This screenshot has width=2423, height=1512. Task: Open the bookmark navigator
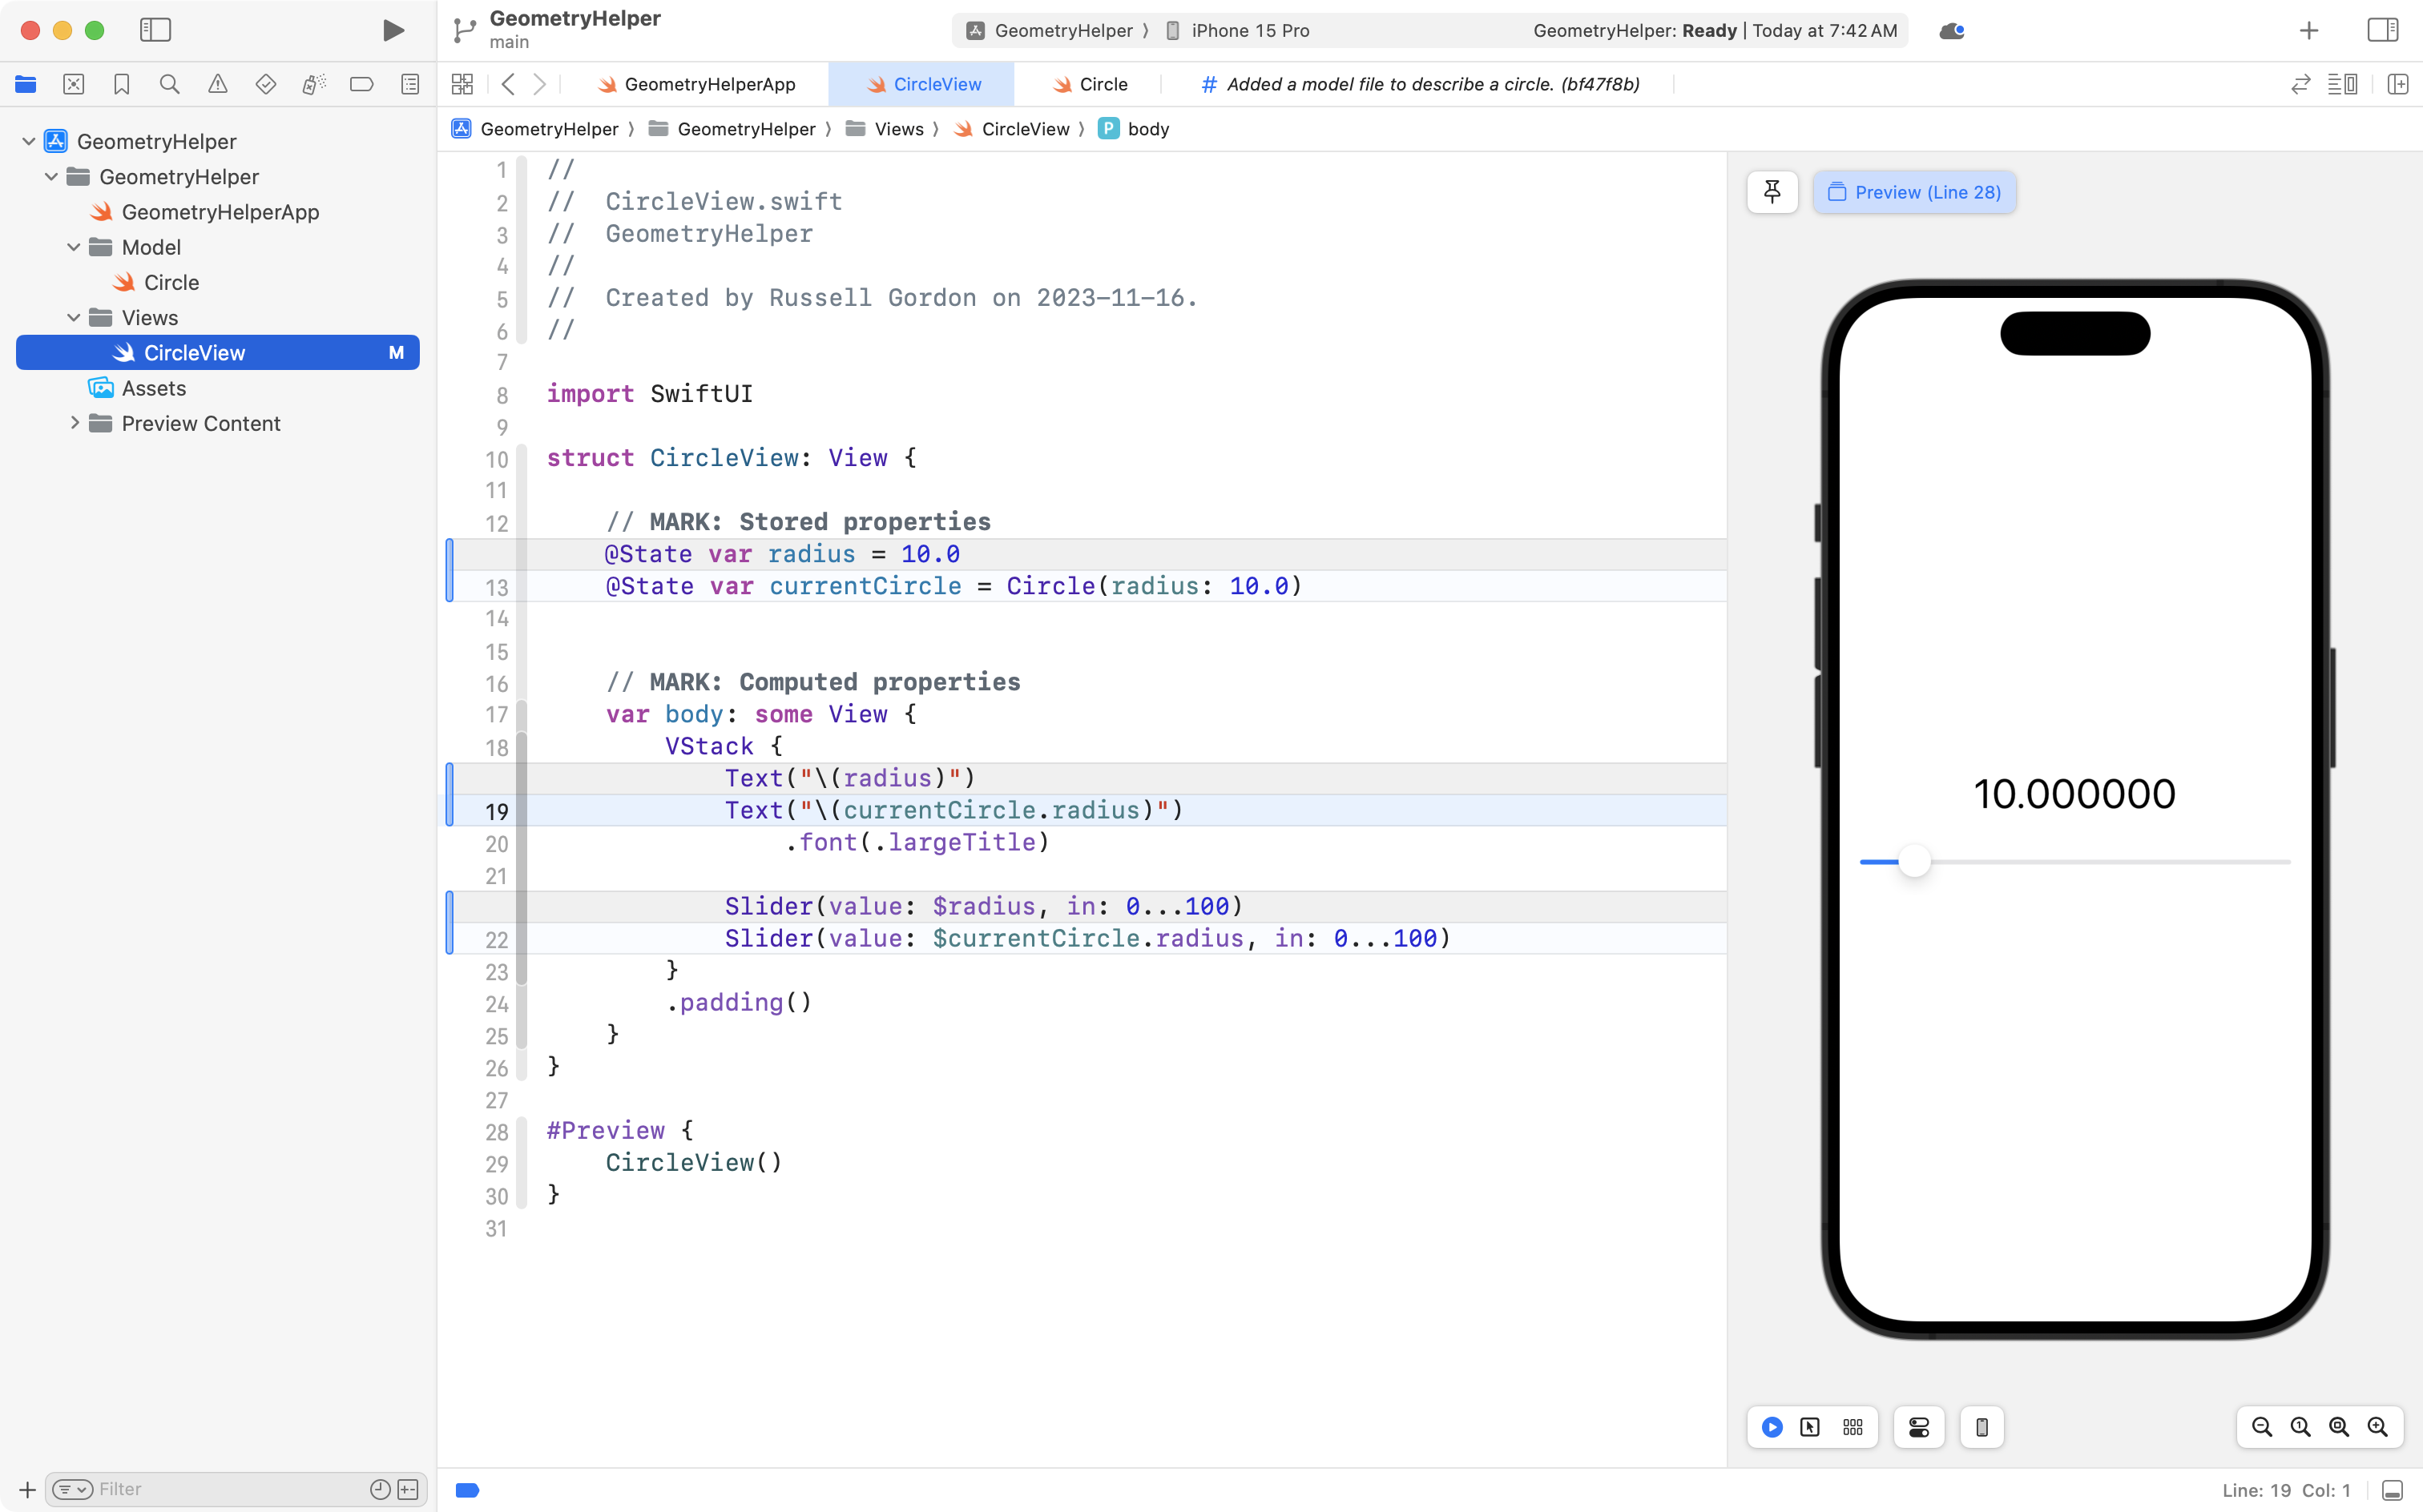pyautogui.click(x=122, y=84)
